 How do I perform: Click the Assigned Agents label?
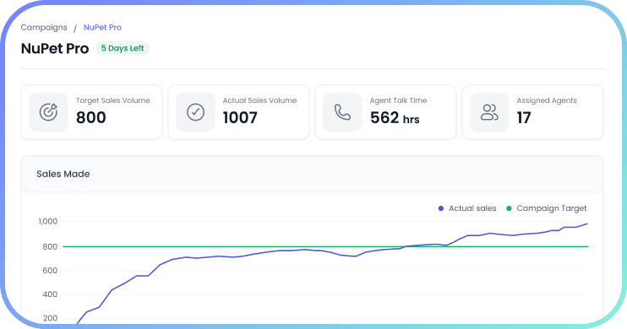tap(547, 100)
